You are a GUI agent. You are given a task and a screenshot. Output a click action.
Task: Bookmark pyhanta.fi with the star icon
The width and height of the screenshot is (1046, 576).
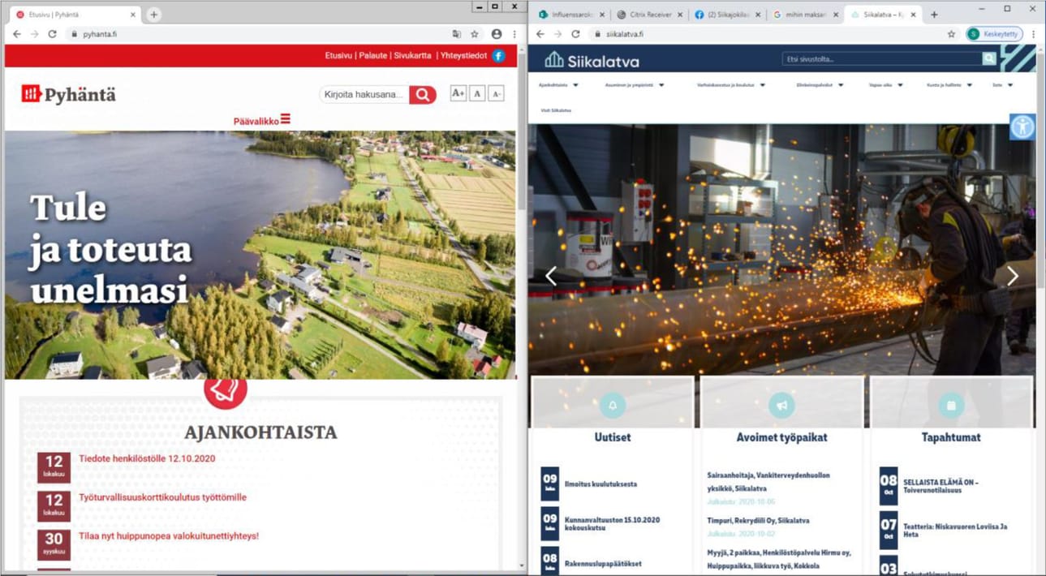click(x=475, y=34)
